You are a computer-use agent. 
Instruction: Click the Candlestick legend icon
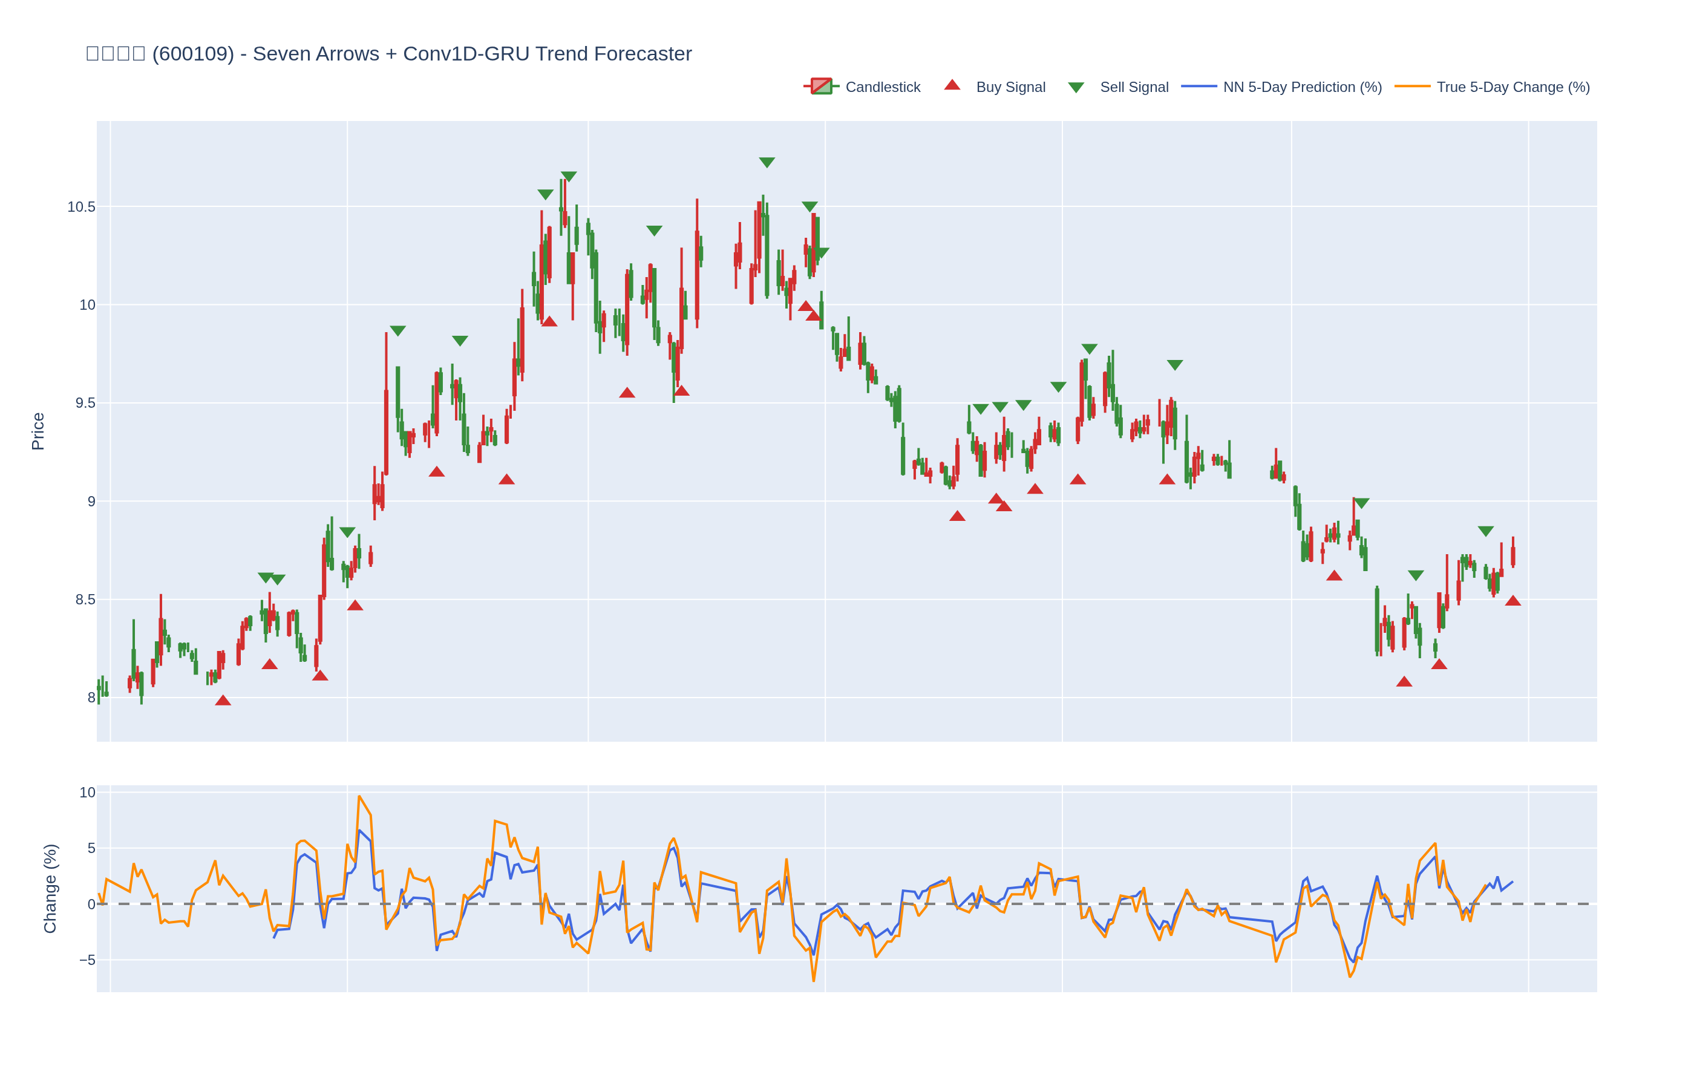pos(820,87)
